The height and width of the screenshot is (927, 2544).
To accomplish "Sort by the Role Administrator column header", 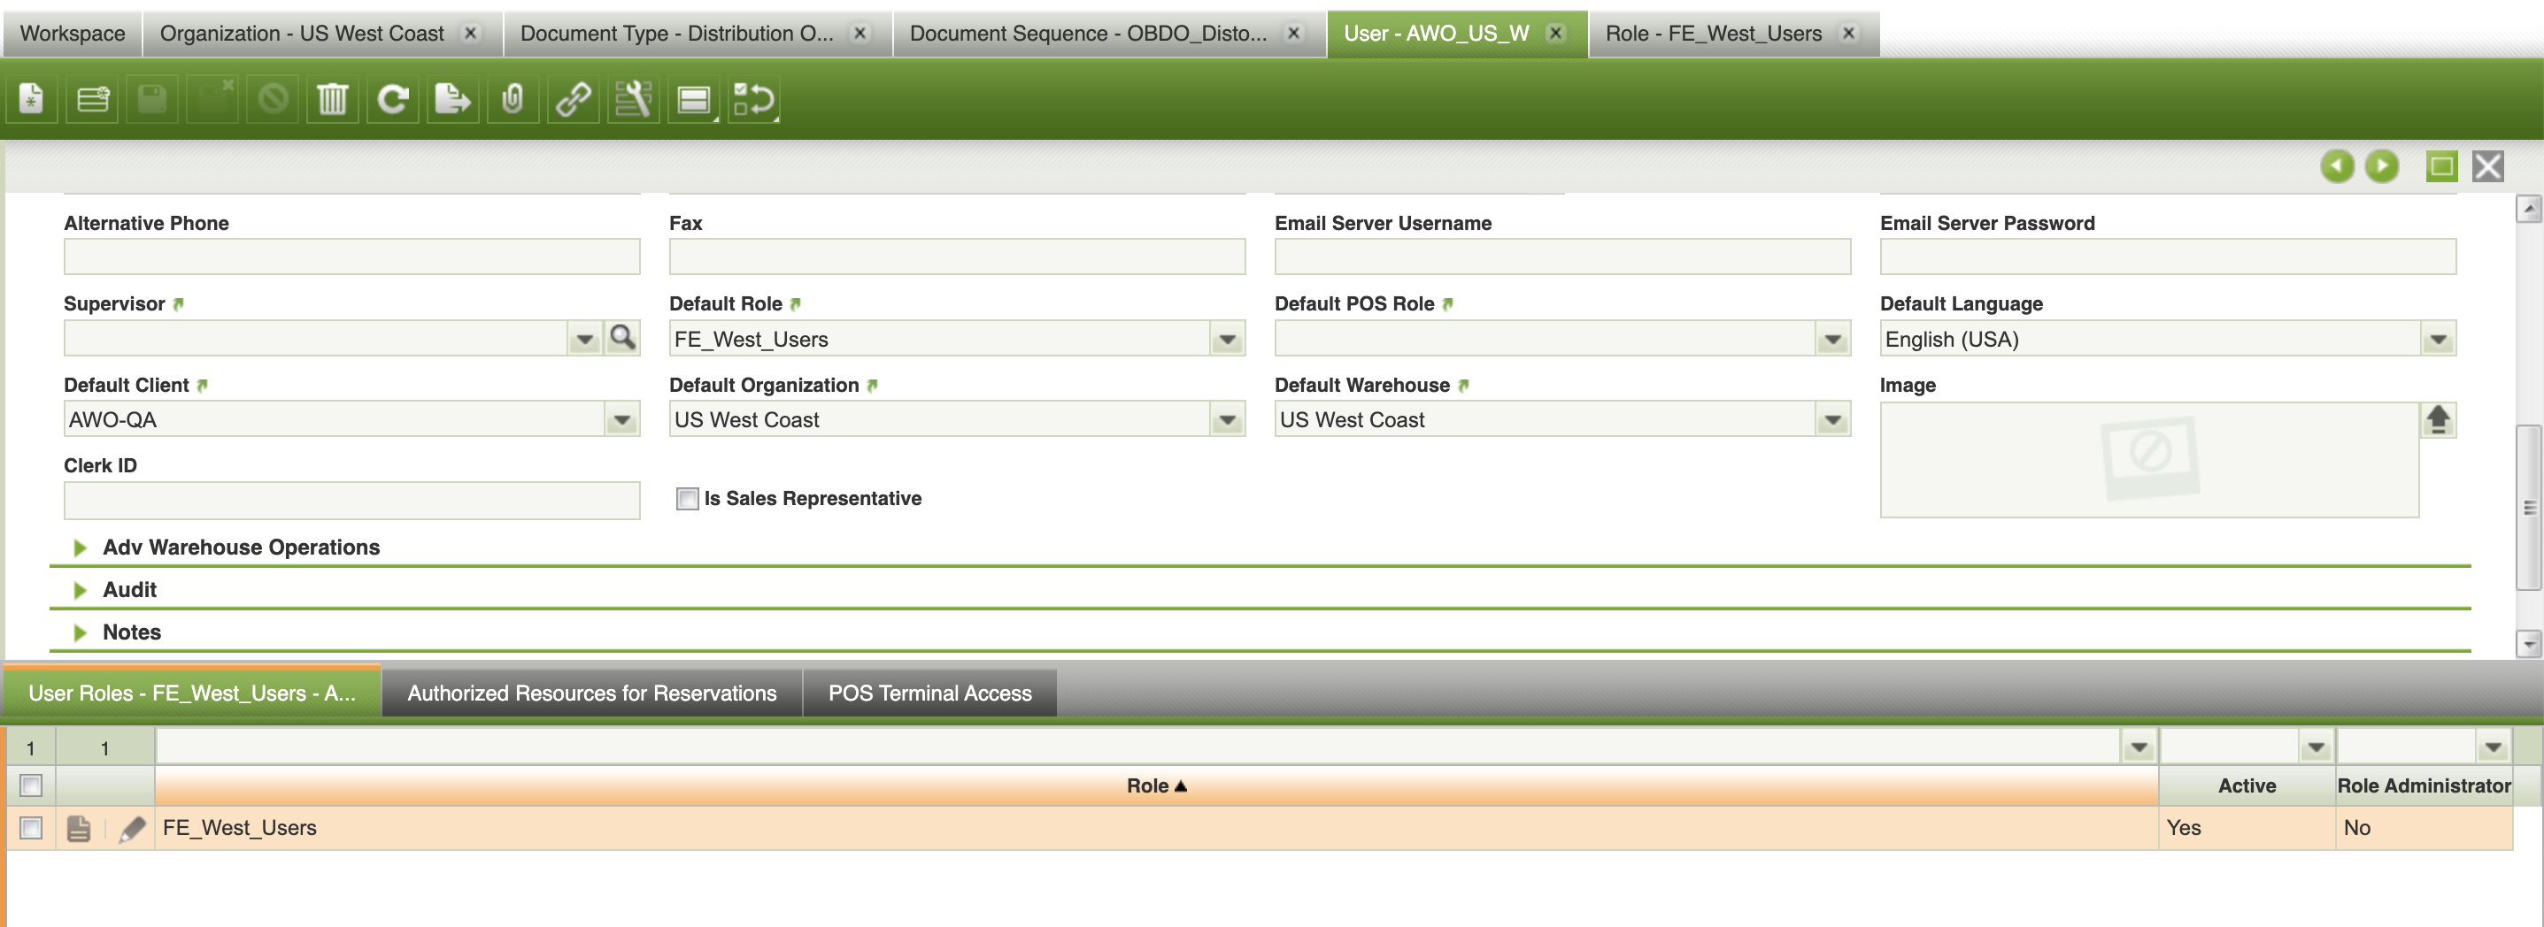I will click(x=2424, y=785).
